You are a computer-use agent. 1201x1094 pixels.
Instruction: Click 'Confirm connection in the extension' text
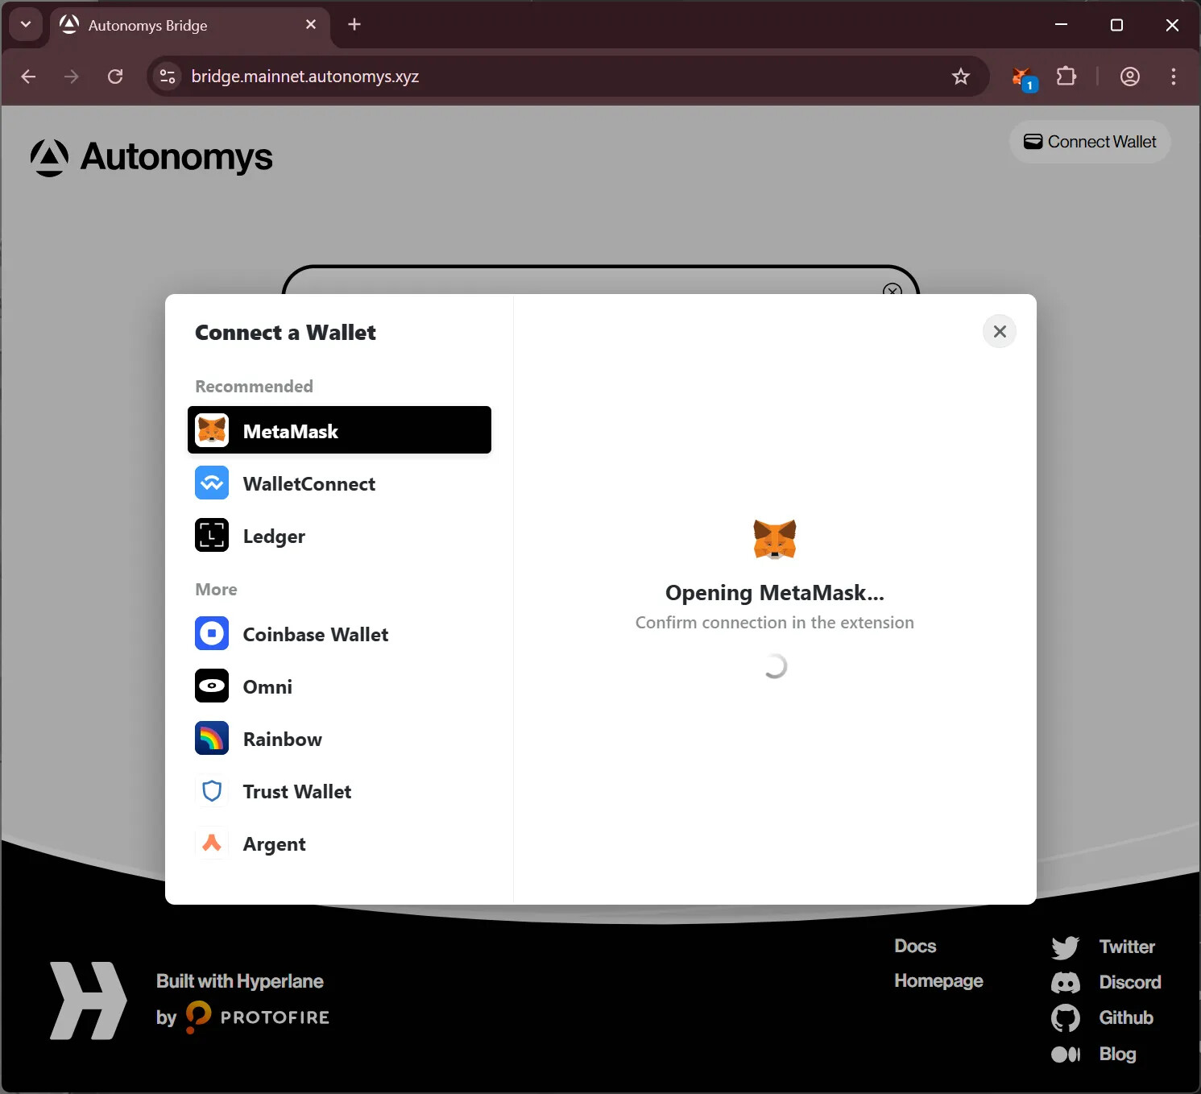(x=775, y=623)
